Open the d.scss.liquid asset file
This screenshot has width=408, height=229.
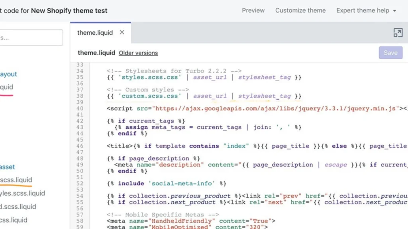coord(18,207)
